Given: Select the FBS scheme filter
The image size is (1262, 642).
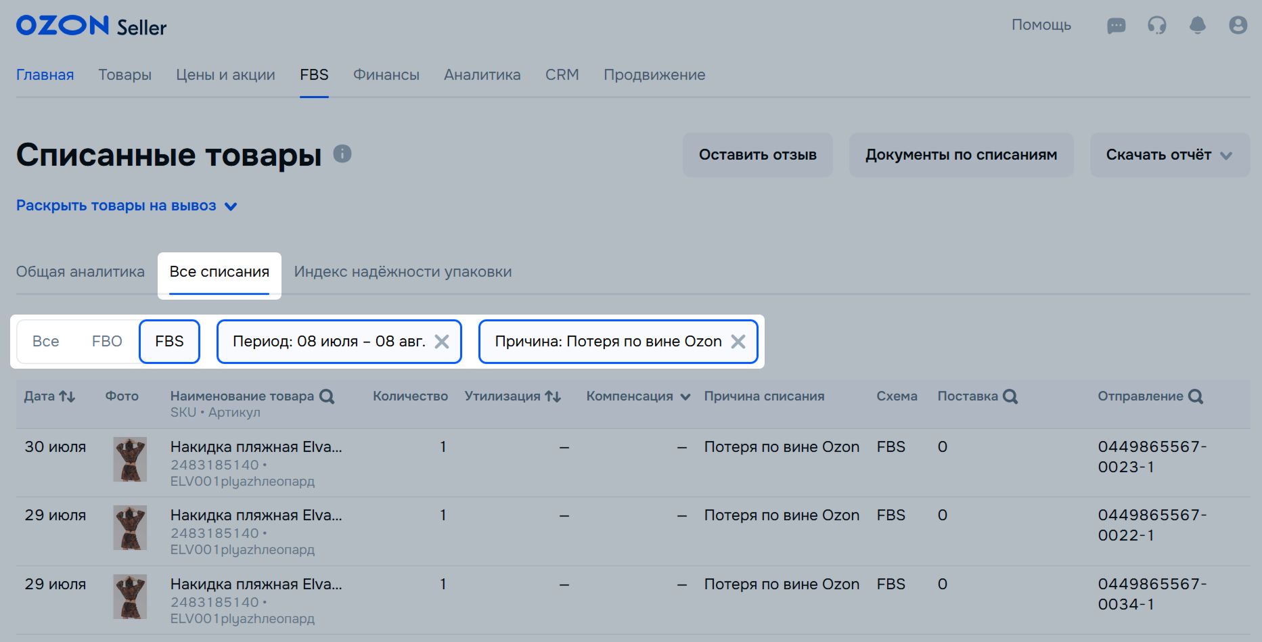Looking at the screenshot, I should (x=169, y=342).
